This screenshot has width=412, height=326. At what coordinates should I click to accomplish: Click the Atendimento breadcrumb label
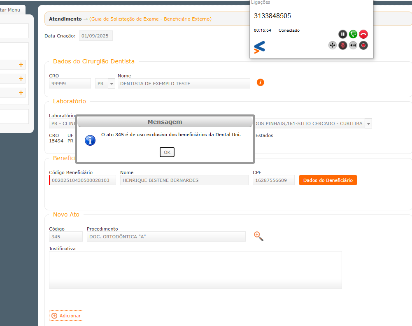[65, 19]
